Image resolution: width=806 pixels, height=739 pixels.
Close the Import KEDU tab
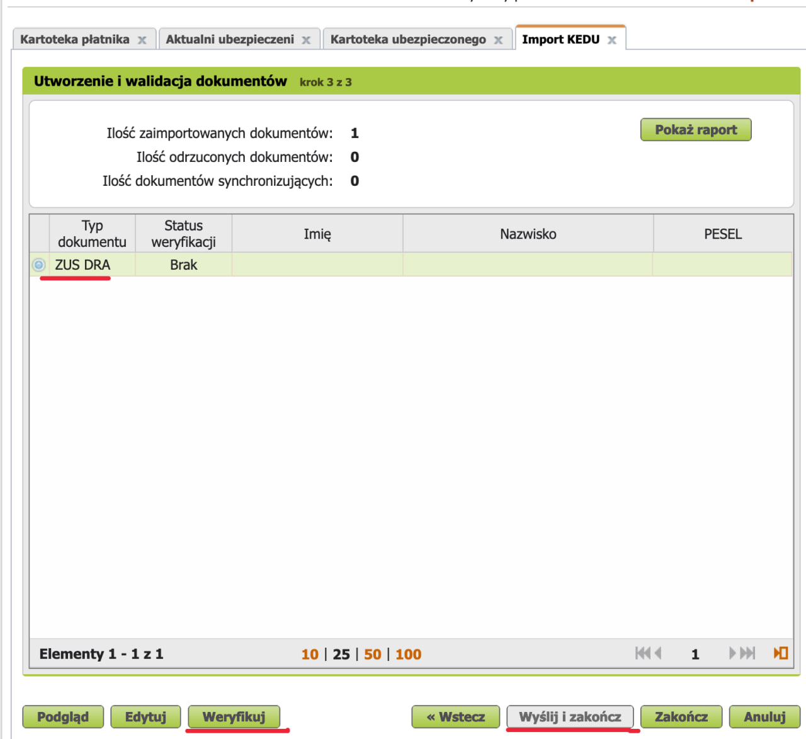611,40
